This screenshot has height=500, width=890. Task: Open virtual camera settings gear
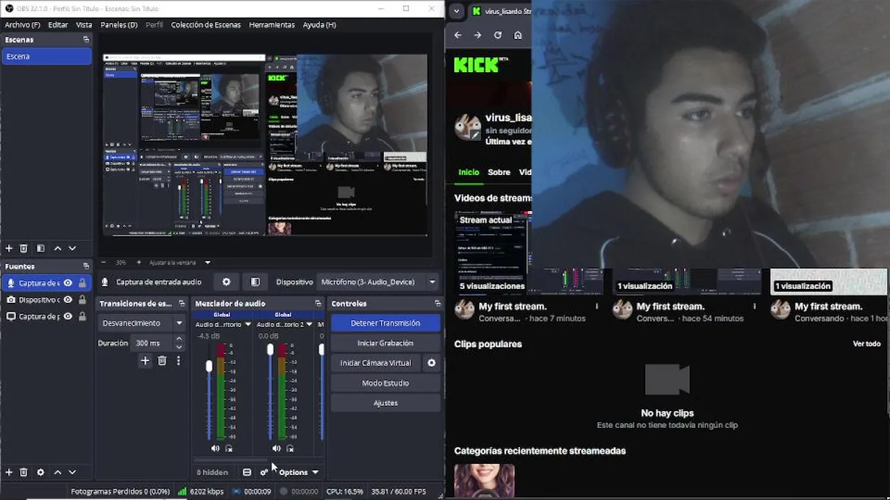pyautogui.click(x=431, y=362)
